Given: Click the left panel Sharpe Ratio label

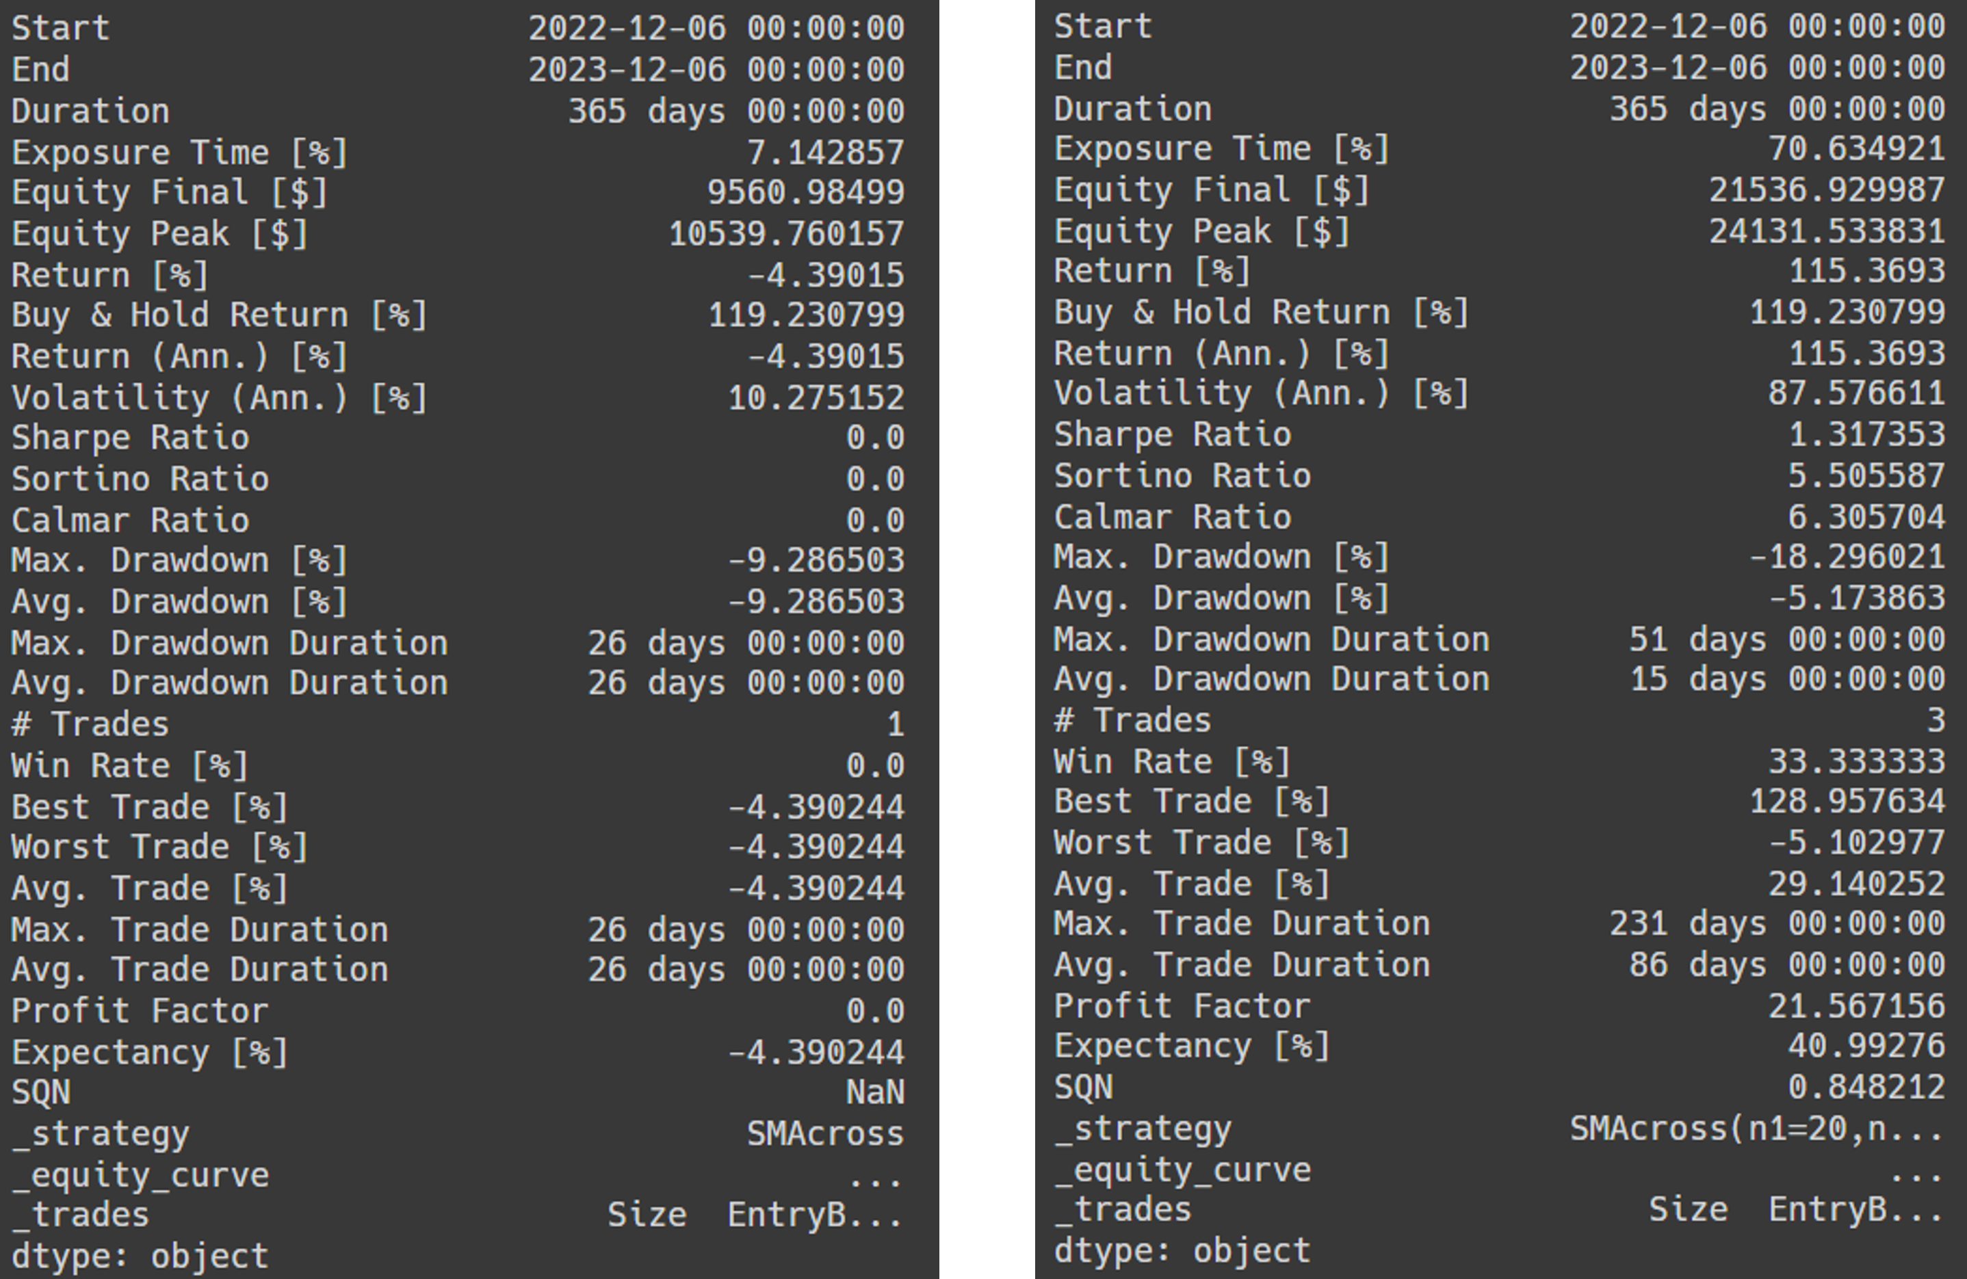Looking at the screenshot, I should point(130,438).
